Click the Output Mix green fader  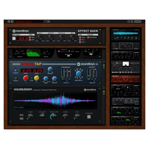89,76
